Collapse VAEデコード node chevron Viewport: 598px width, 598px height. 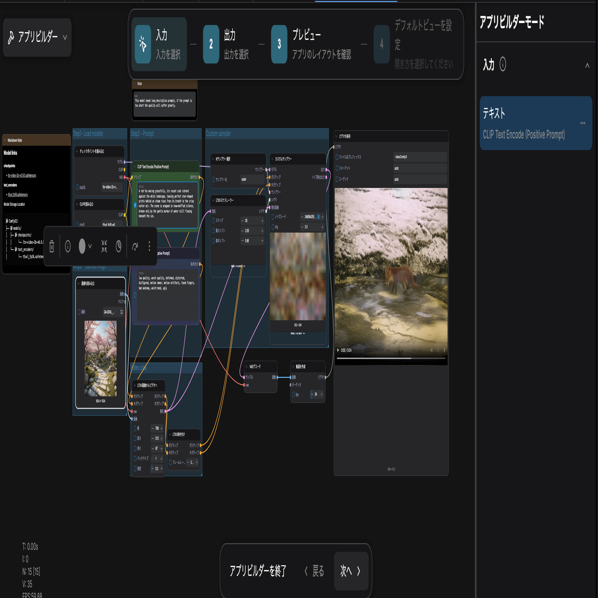pyautogui.click(x=247, y=366)
